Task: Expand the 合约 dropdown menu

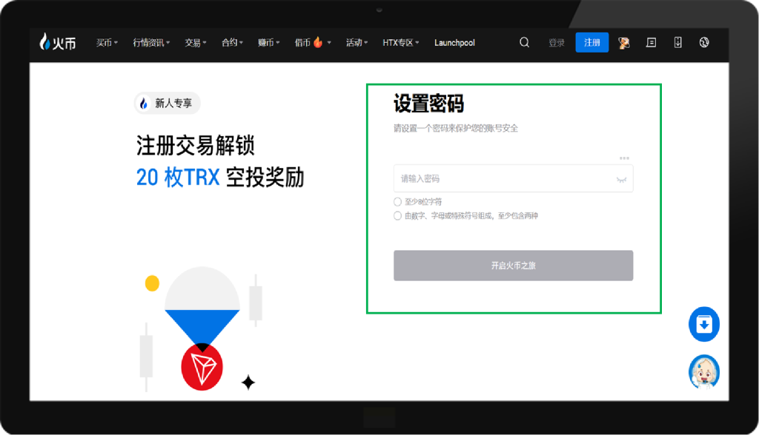Action: click(x=232, y=43)
